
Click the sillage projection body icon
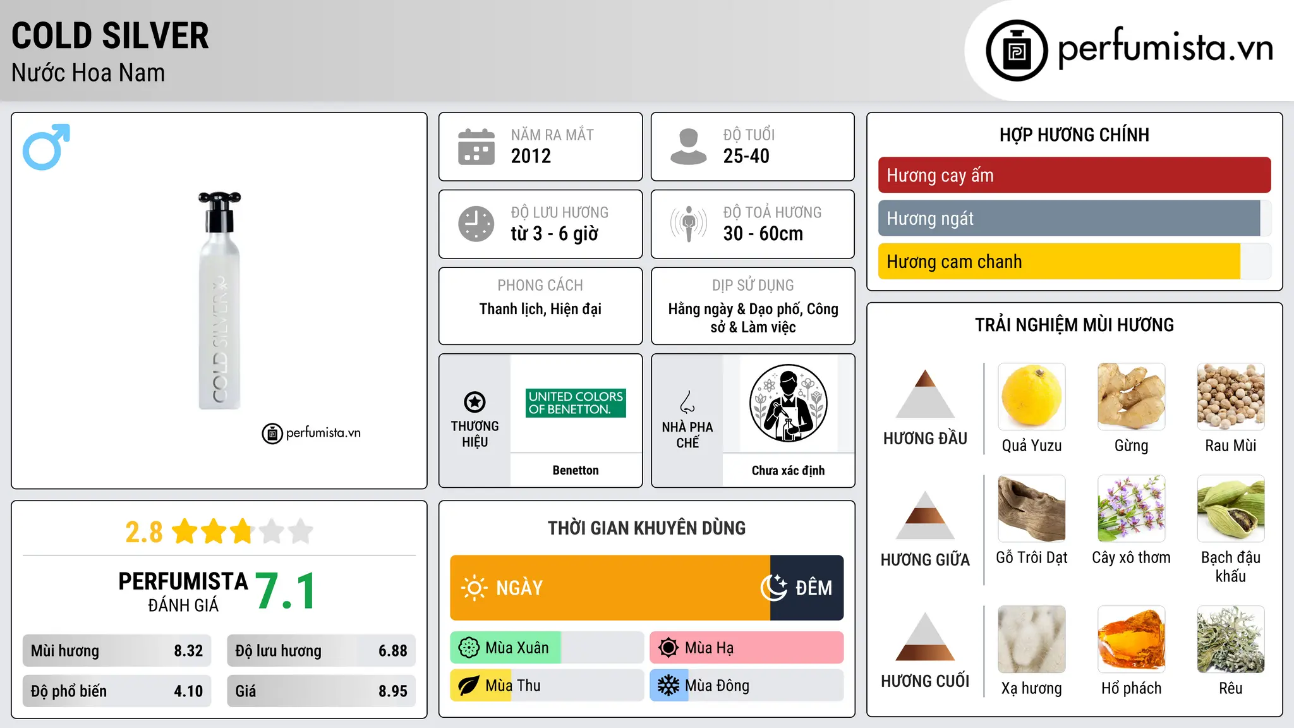[688, 224]
